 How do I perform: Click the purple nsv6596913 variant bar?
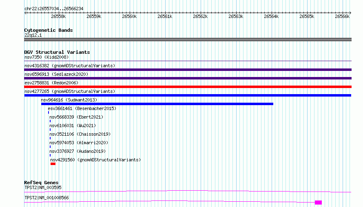[188, 78]
